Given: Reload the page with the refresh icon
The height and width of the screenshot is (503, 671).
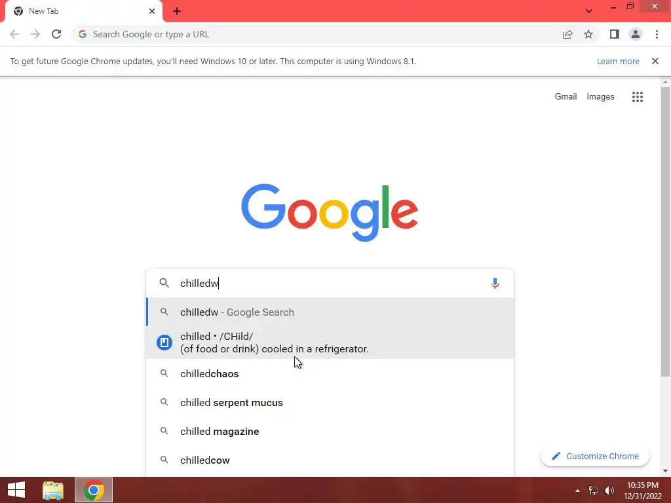Looking at the screenshot, I should coord(56,34).
